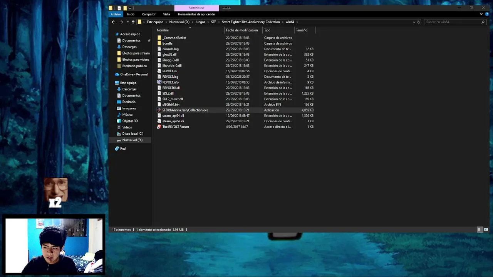
Task: Switch to the Inicio ribbon tab
Action: [131, 14]
